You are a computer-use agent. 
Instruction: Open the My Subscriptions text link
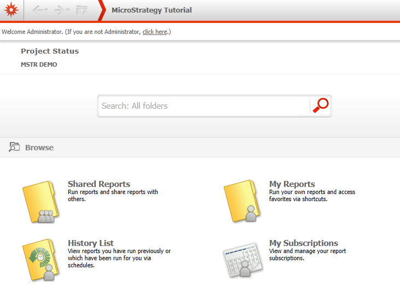click(304, 243)
